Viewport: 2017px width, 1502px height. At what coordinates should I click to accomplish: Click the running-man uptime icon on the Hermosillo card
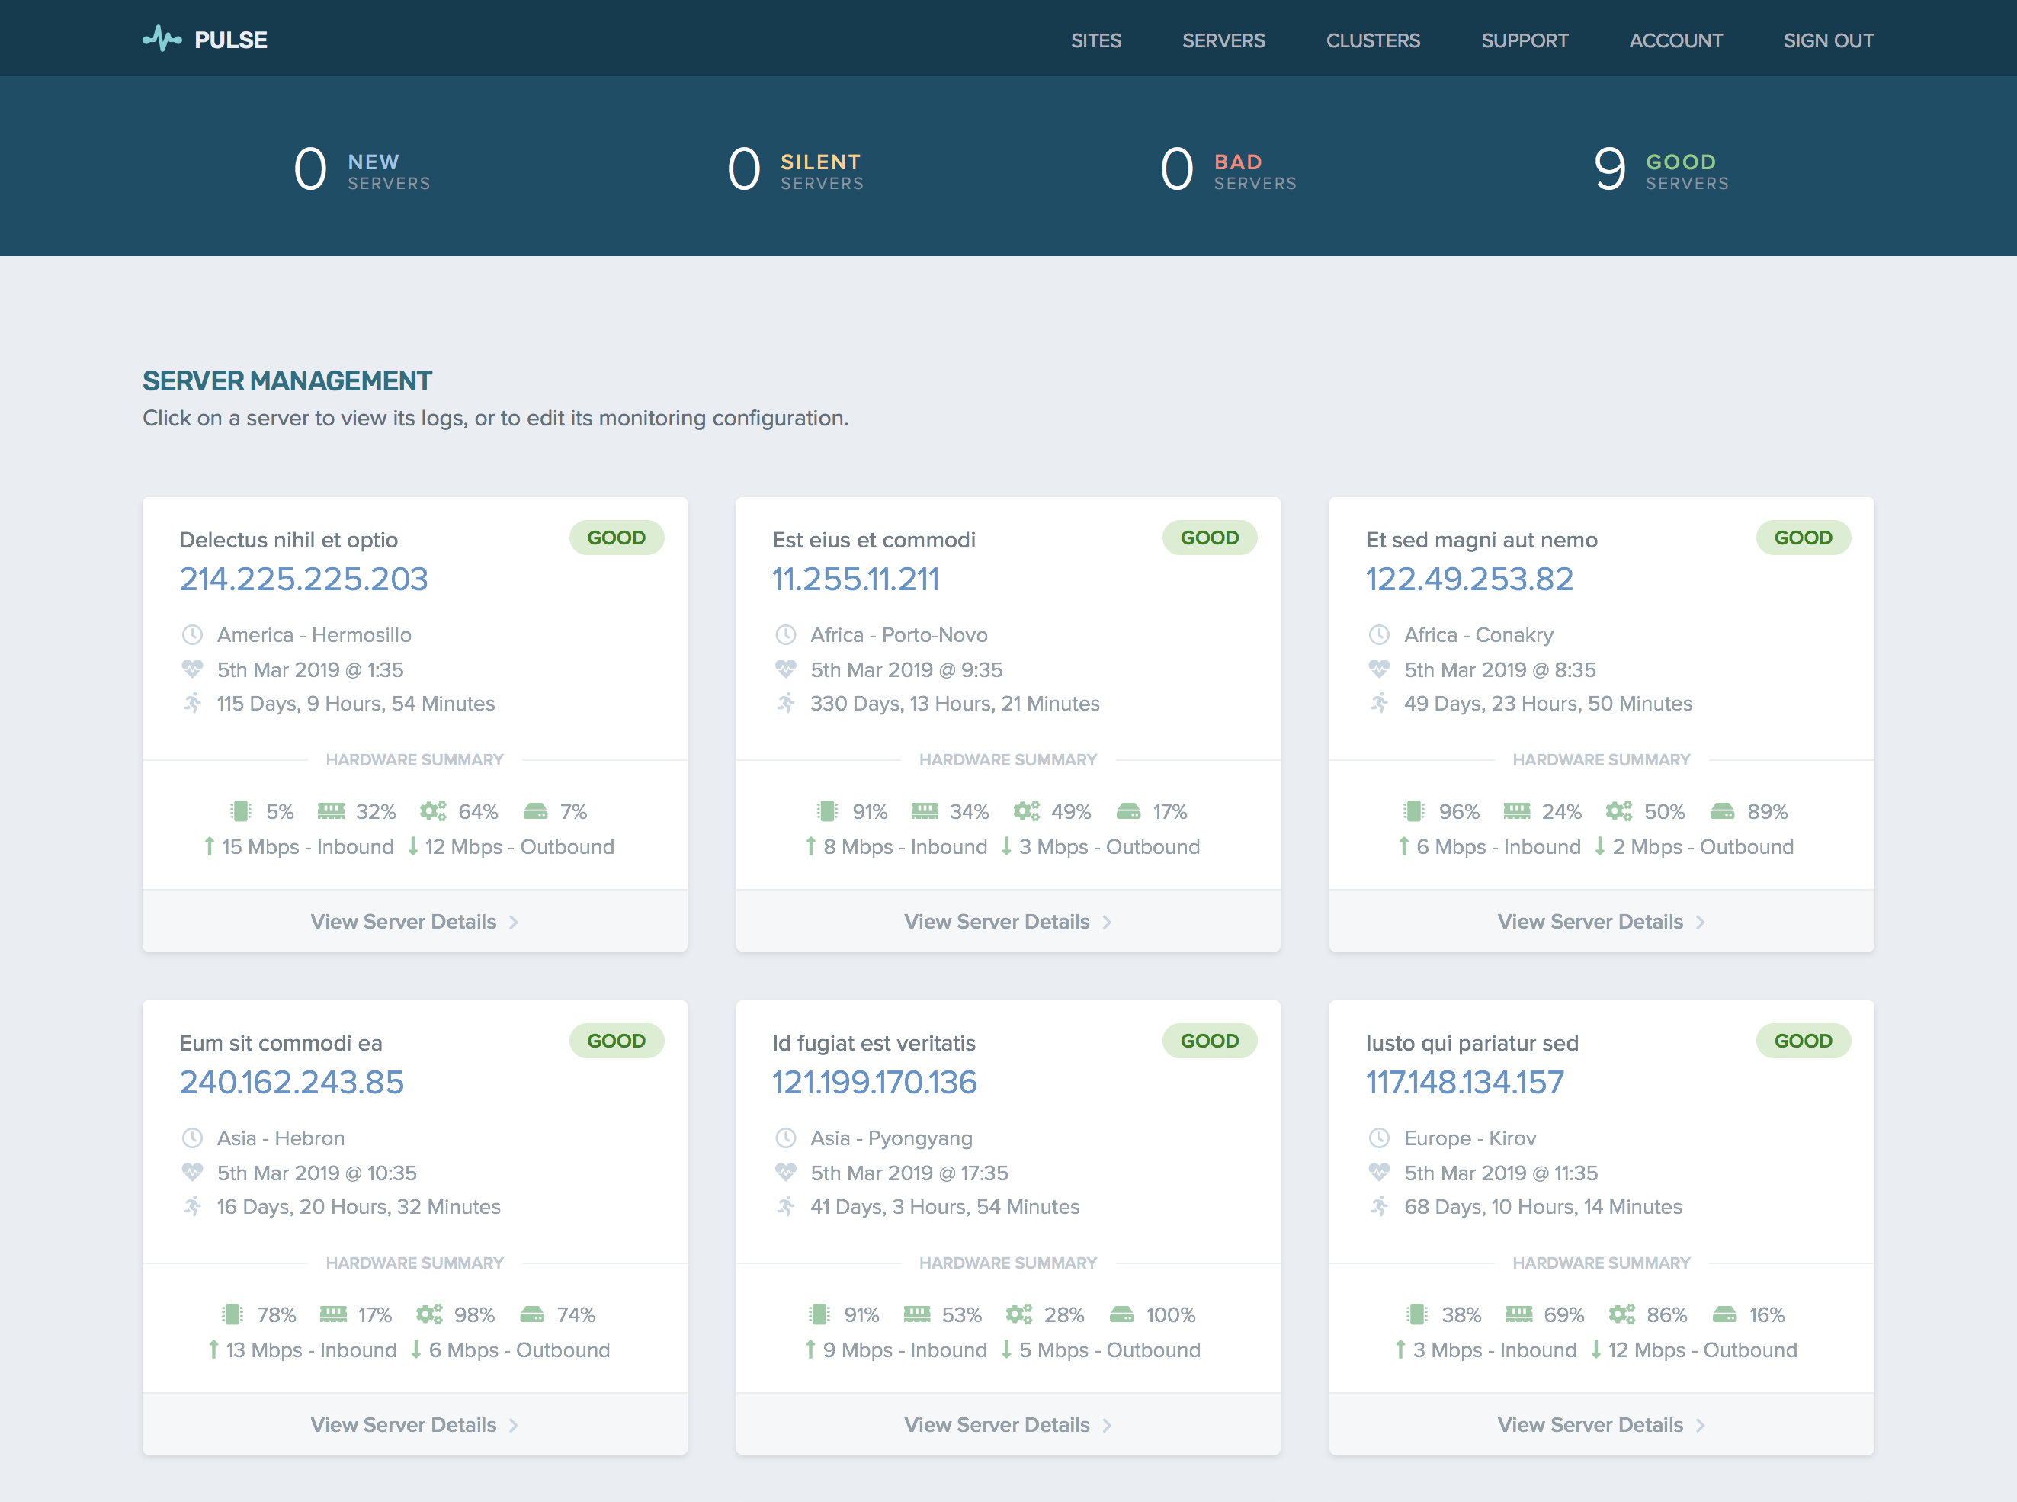click(193, 704)
